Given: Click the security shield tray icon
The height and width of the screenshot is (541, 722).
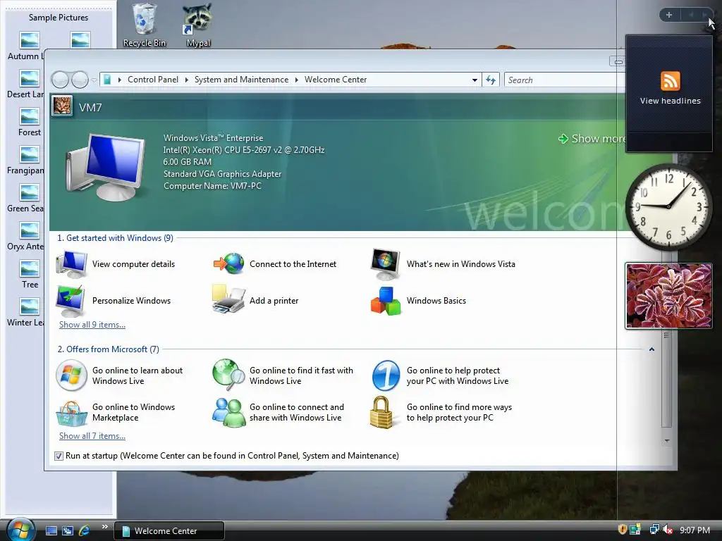Looking at the screenshot, I should (622, 530).
